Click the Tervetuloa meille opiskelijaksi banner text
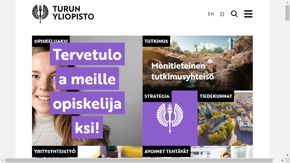The height and width of the screenshot is (163, 290). [87, 91]
